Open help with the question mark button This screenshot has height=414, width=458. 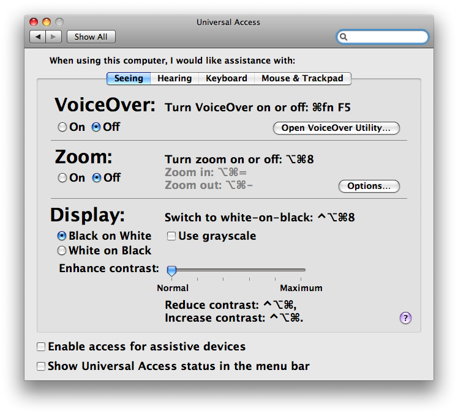(x=405, y=318)
